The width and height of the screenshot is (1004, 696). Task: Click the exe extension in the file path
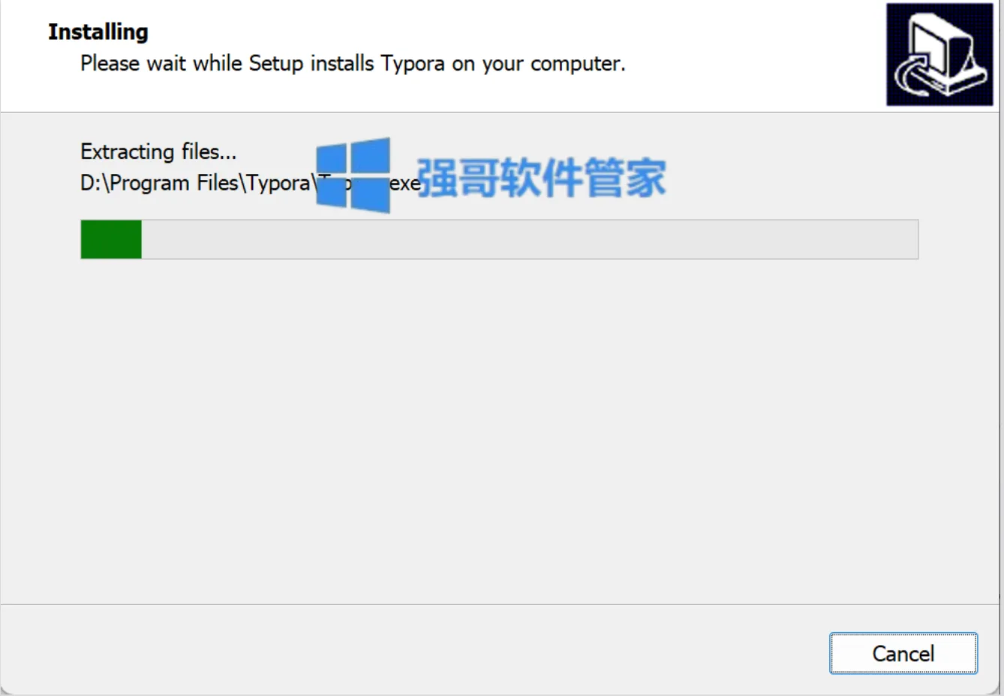coord(404,184)
